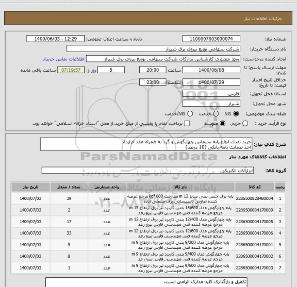Click the شماره نیاز field 1100007003000074

click(x=211, y=39)
